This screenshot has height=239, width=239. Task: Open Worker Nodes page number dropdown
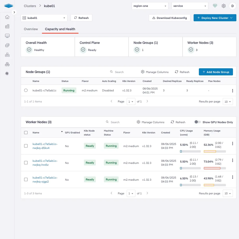[x=131, y=193]
